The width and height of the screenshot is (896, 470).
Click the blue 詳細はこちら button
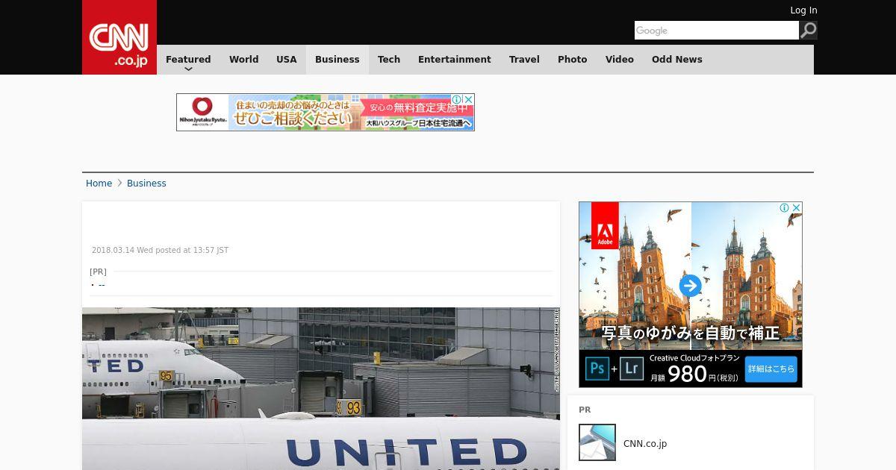pos(771,369)
